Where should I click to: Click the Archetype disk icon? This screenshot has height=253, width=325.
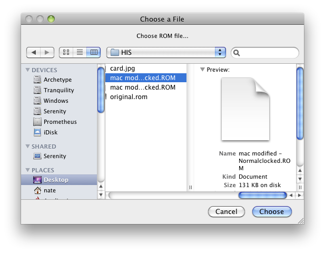37,80
